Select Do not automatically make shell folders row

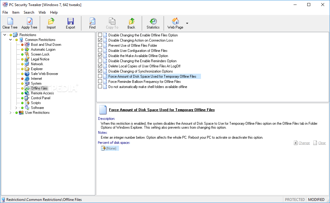148,87
